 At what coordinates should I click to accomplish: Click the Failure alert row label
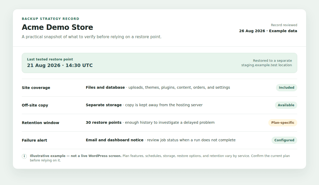coord(34,140)
